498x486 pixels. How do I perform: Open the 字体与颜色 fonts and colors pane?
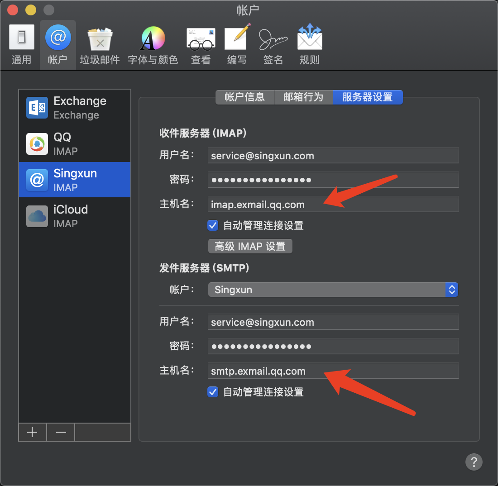[153, 44]
